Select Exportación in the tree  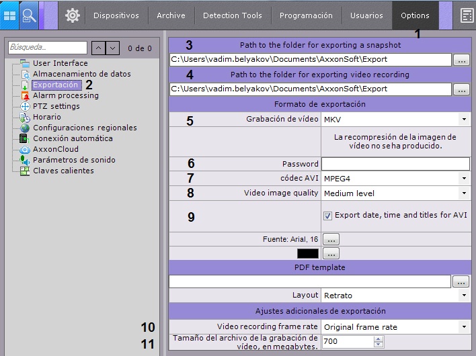coord(56,85)
